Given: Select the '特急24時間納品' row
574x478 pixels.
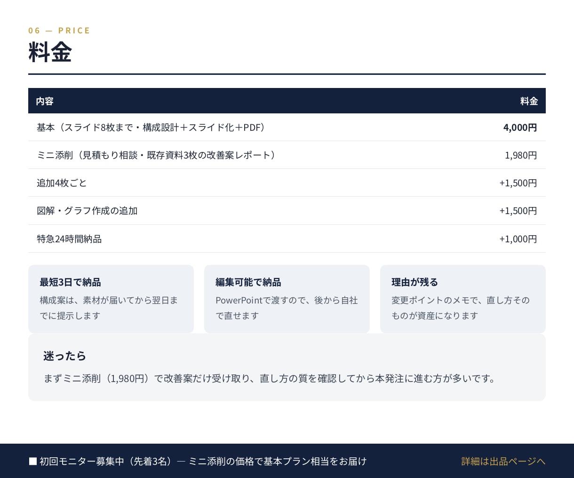Looking at the screenshot, I should point(287,239).
